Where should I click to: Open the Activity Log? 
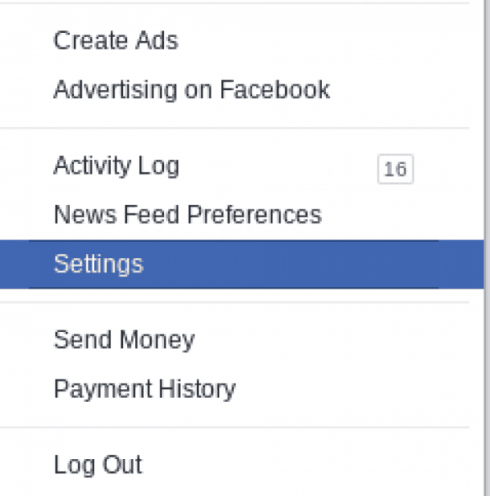click(x=116, y=166)
